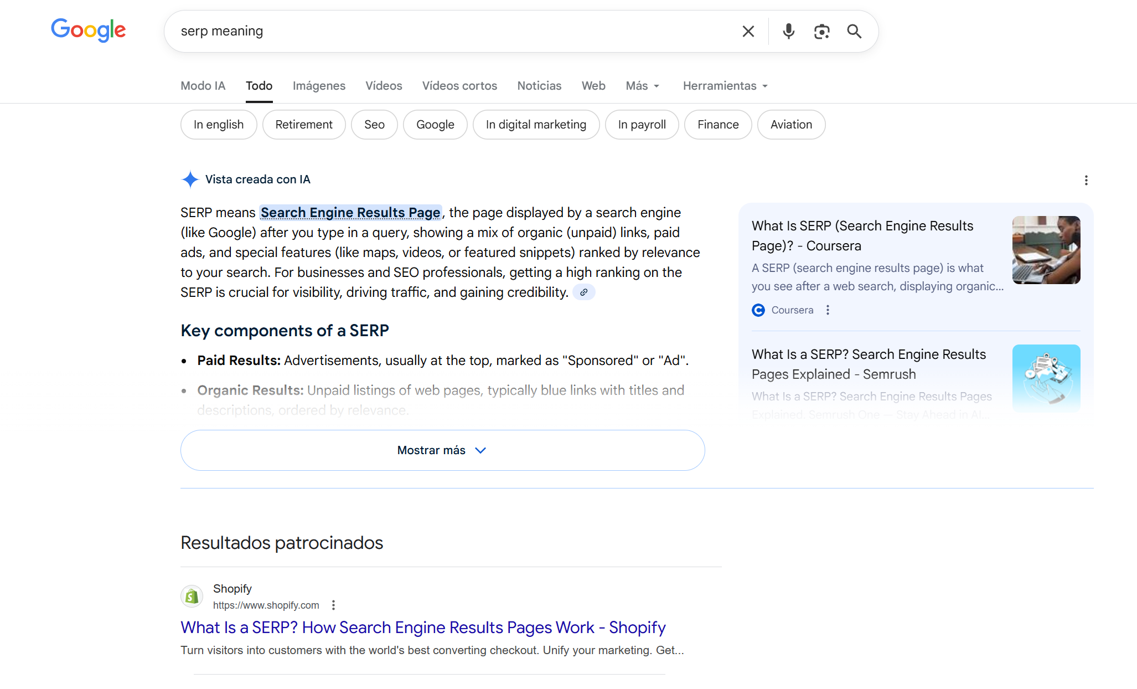
Task: Open Google Lens image search icon
Action: (821, 32)
